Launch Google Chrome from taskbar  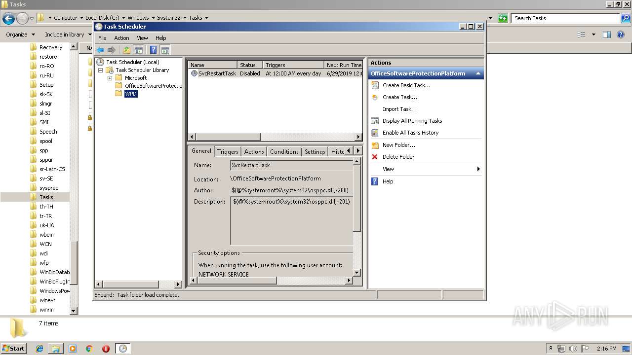[89, 349]
